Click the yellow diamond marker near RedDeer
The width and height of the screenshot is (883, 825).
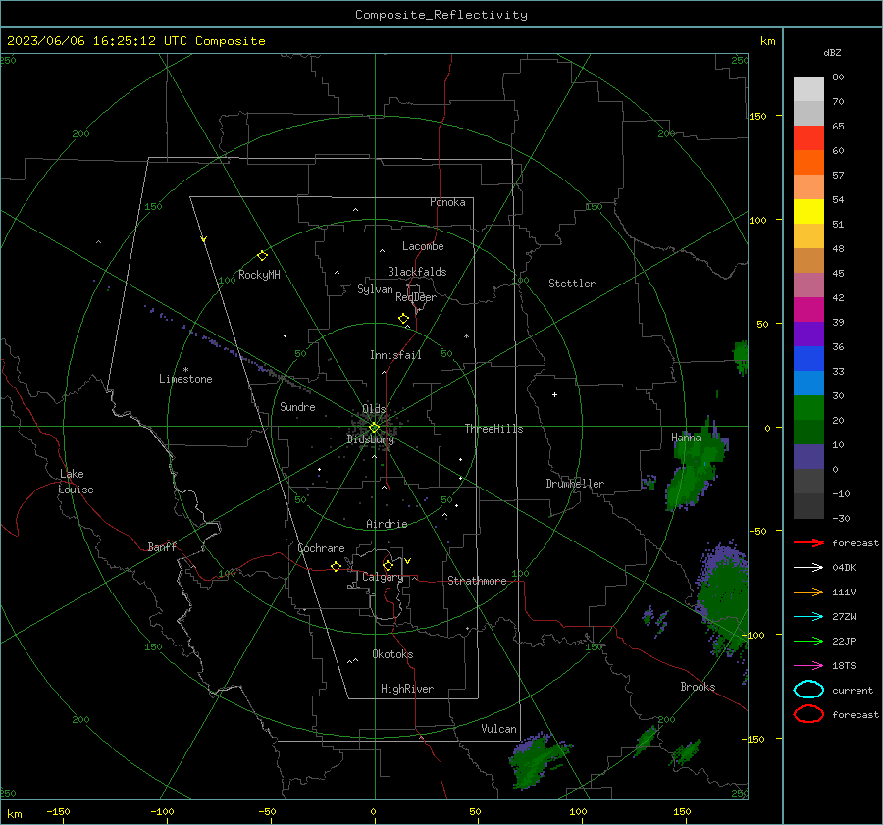(403, 319)
